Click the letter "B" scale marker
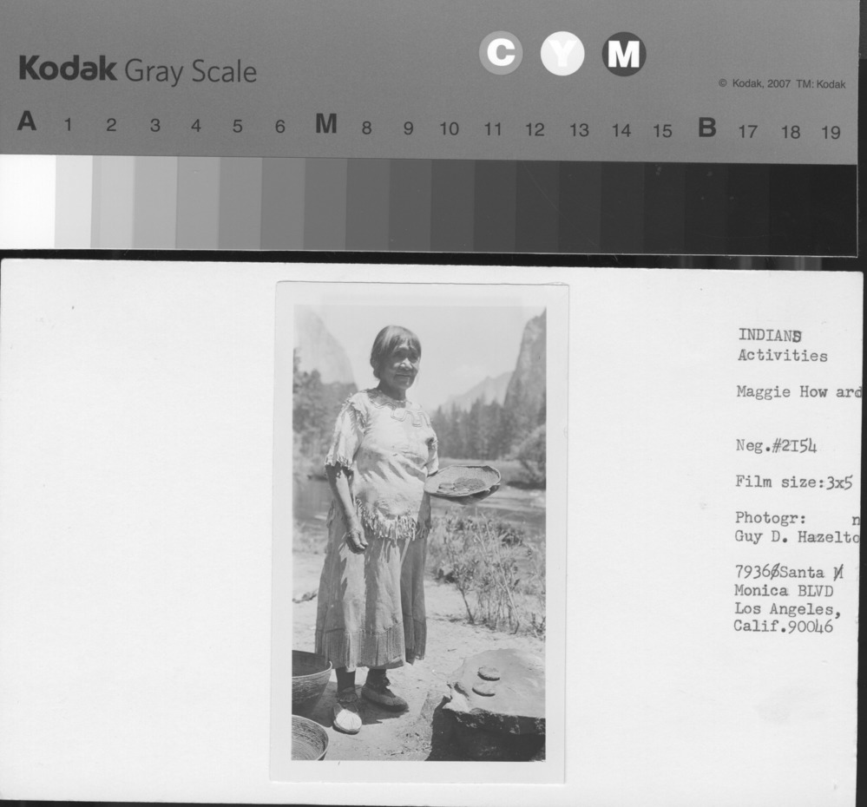 (x=706, y=128)
